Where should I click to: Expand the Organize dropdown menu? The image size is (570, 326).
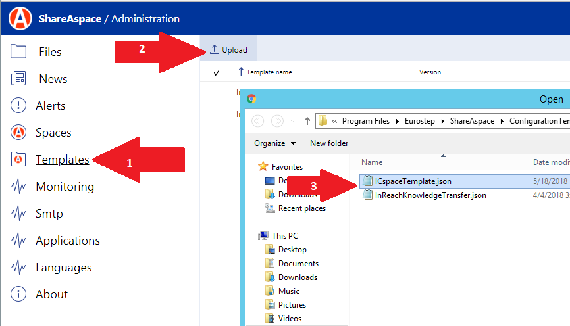coord(293,143)
